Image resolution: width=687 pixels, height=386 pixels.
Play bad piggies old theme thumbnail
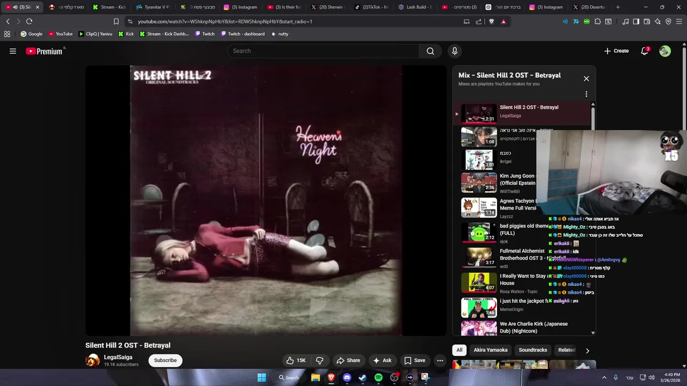coord(479,232)
